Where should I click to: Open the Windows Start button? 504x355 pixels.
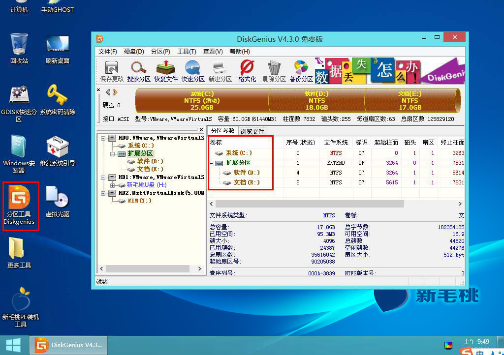[x=13, y=345]
